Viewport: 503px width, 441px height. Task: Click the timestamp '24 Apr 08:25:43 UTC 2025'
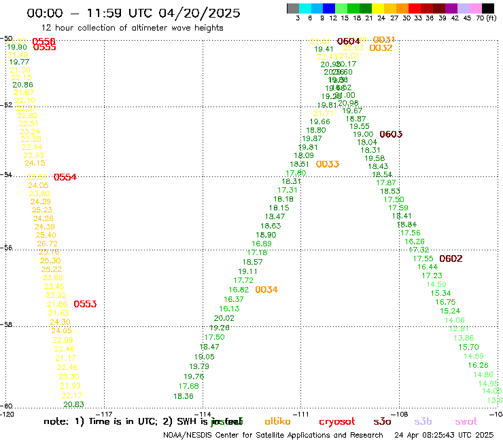click(x=444, y=436)
